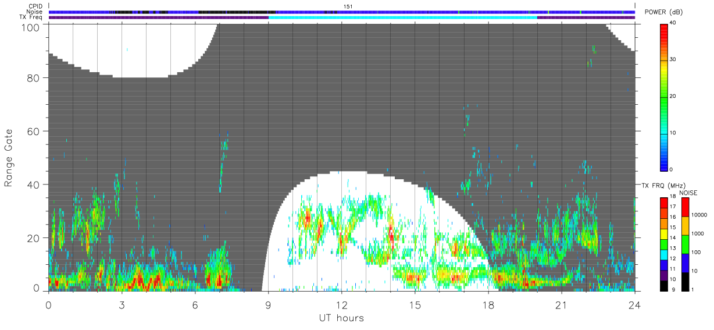The width and height of the screenshot is (714, 330).
Task: Click the 12 tick on UT hours axis
Action: click(342, 304)
